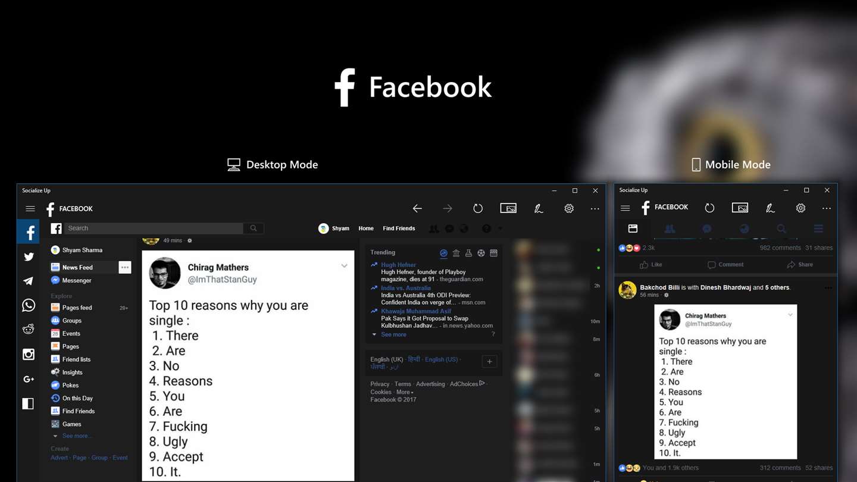Switch to compact overlay in desktop toolbar
The height and width of the screenshot is (482, 857).
click(x=508, y=208)
